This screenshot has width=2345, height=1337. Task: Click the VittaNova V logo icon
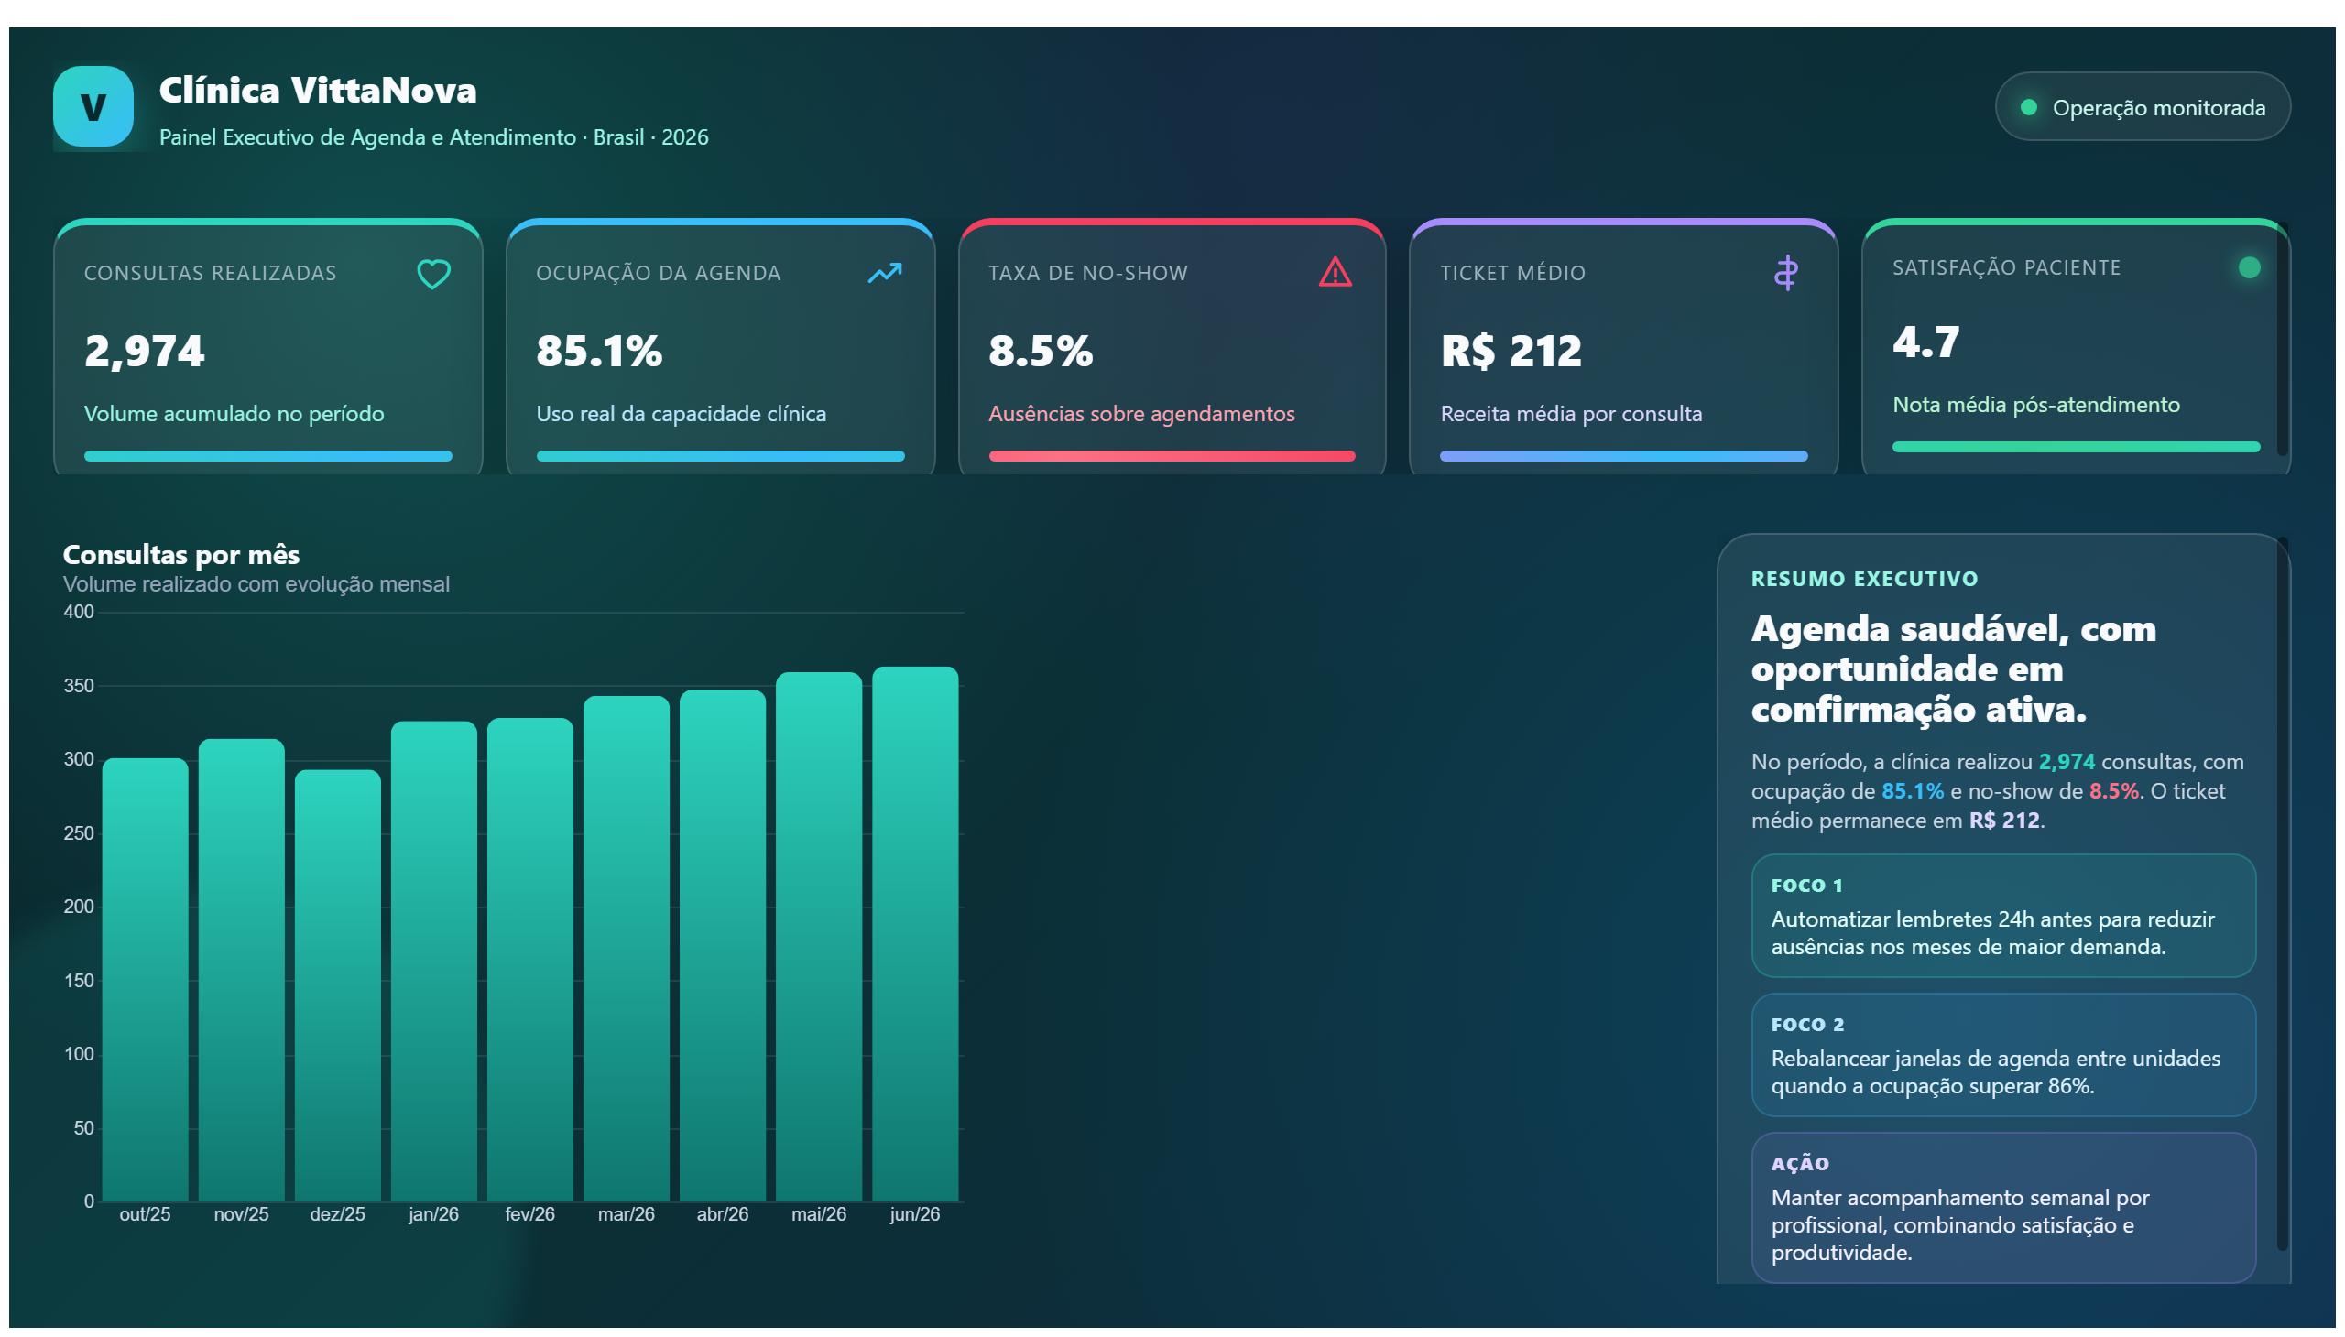[93, 106]
